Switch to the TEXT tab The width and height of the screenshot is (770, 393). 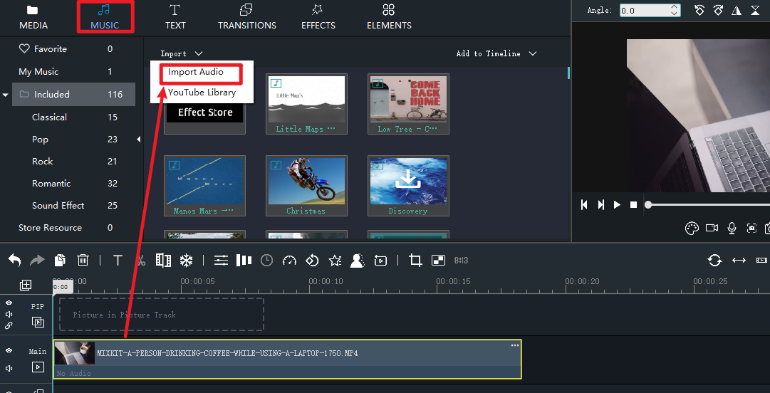(x=175, y=17)
